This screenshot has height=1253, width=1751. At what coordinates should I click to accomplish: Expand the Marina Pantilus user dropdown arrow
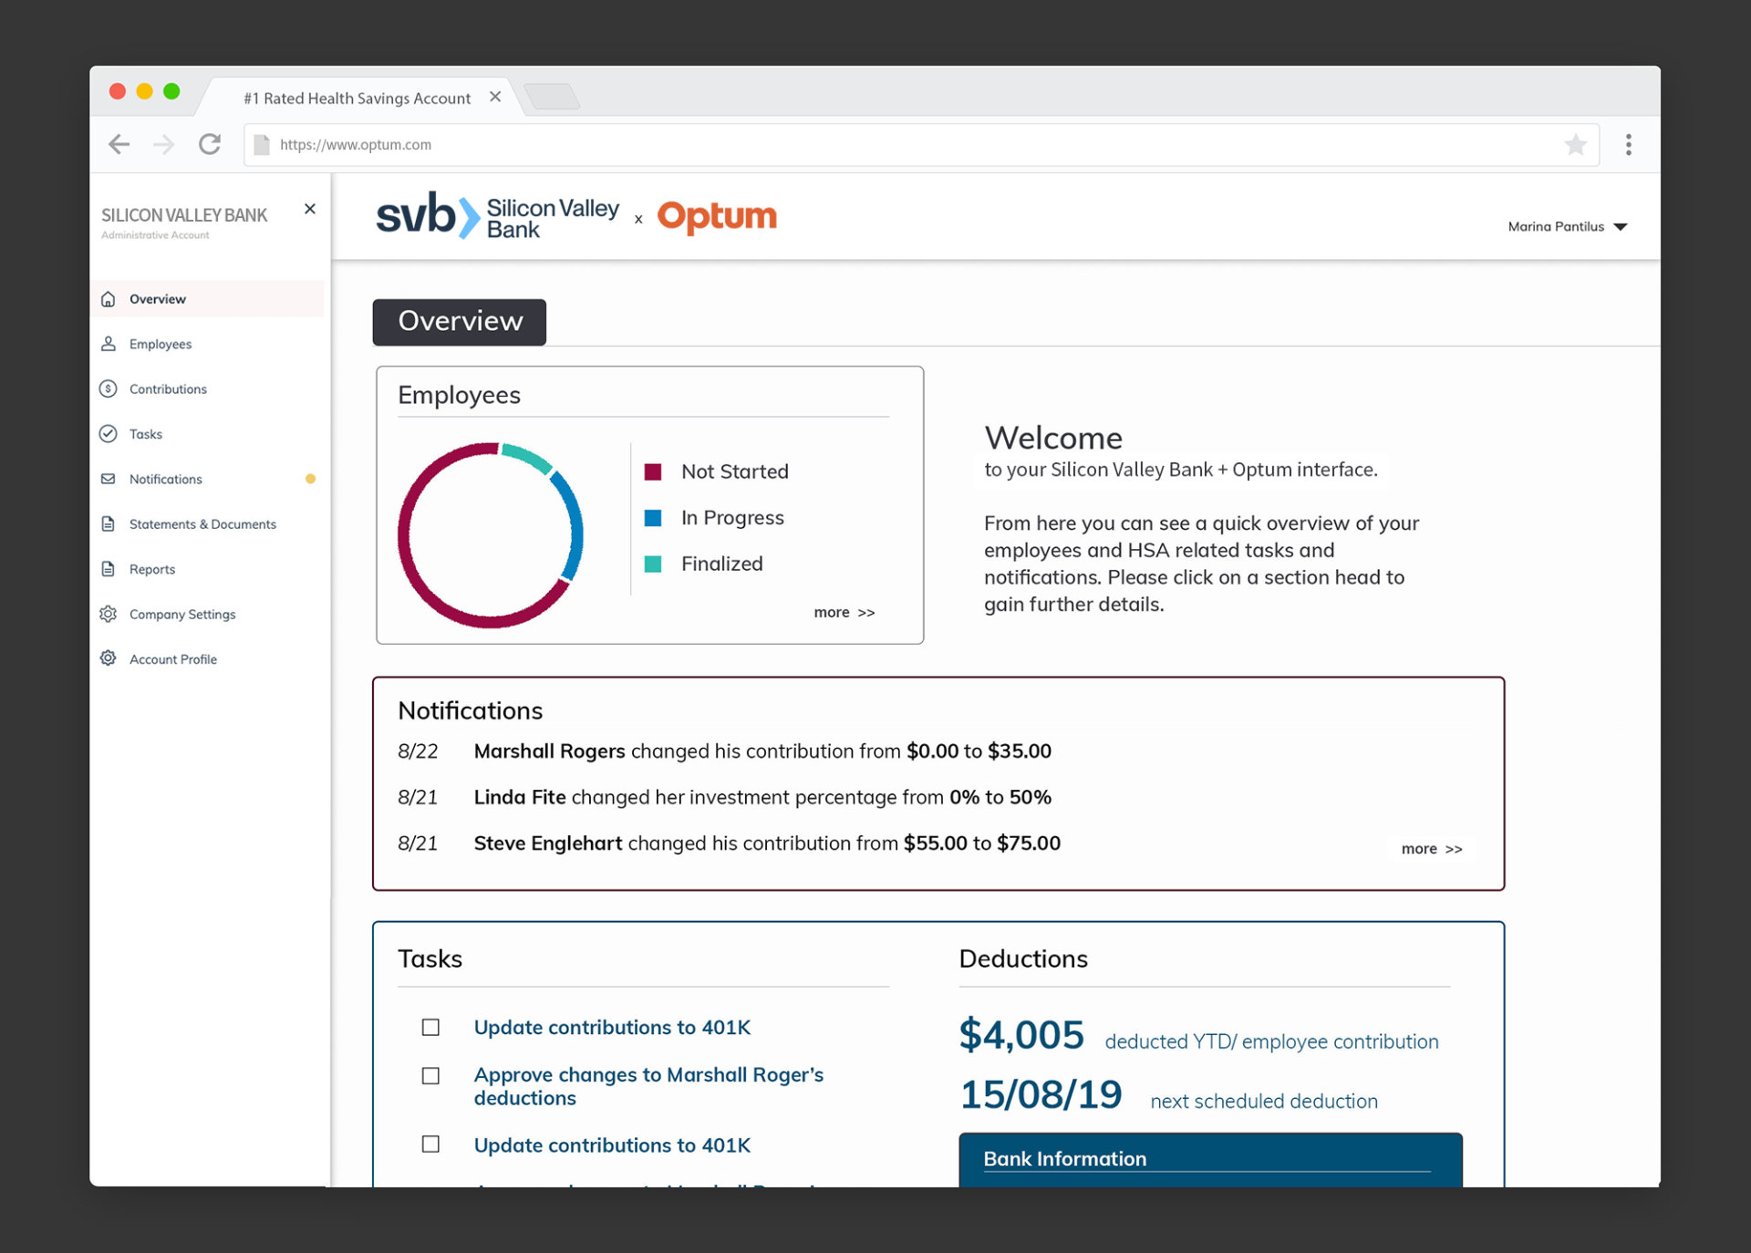tap(1621, 227)
